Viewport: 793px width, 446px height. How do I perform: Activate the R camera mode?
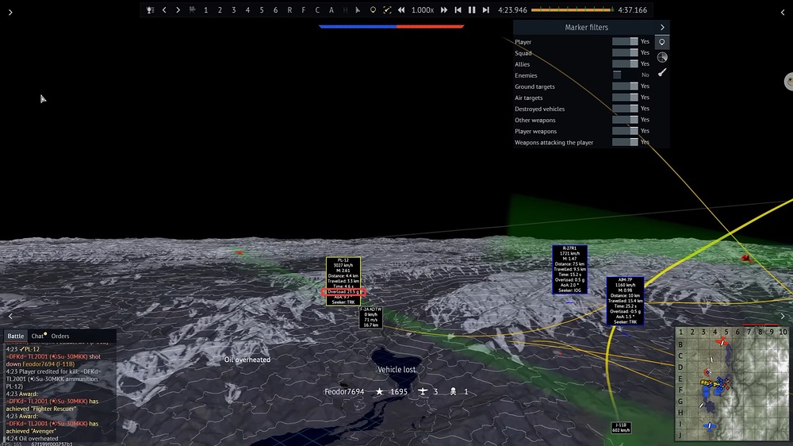click(289, 10)
